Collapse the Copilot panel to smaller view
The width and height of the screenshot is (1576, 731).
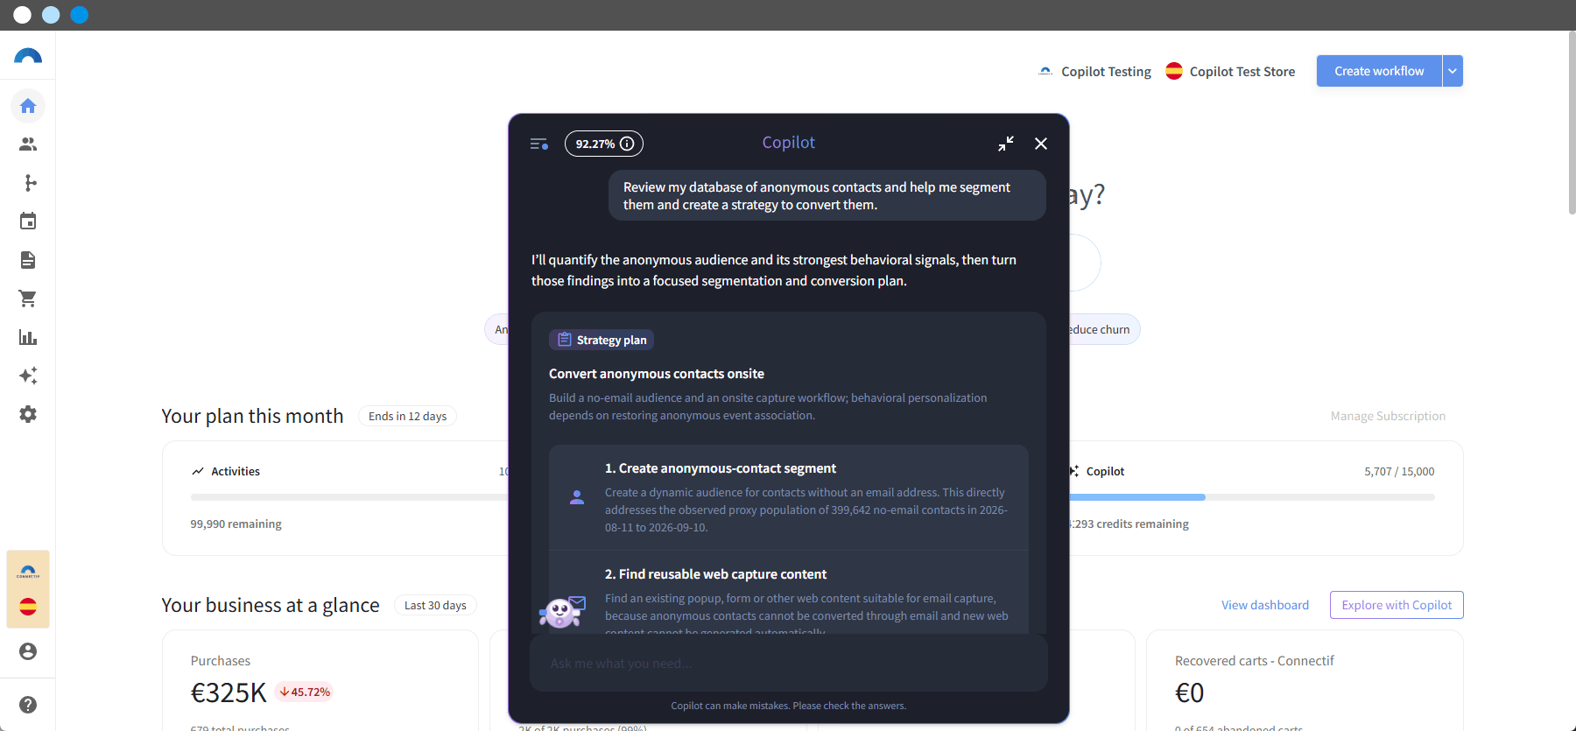(1006, 144)
